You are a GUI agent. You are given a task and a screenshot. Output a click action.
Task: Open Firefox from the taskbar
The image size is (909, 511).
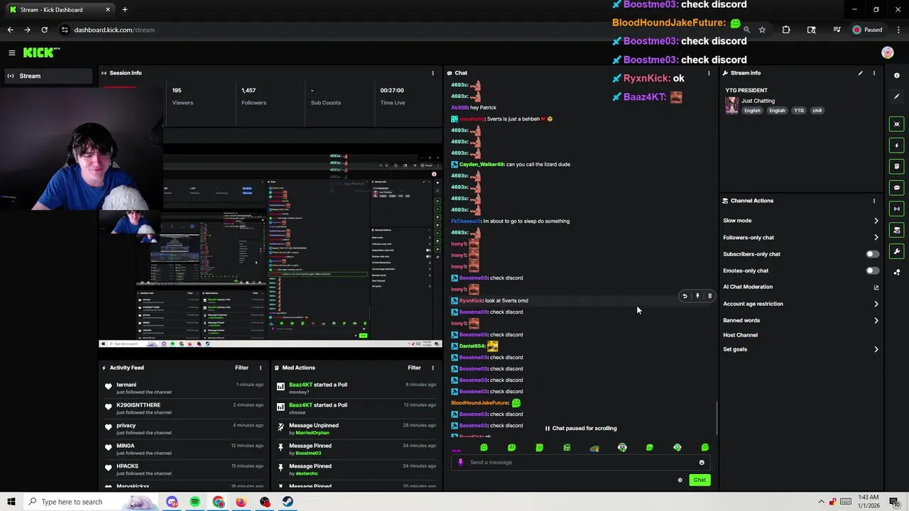[241, 502]
